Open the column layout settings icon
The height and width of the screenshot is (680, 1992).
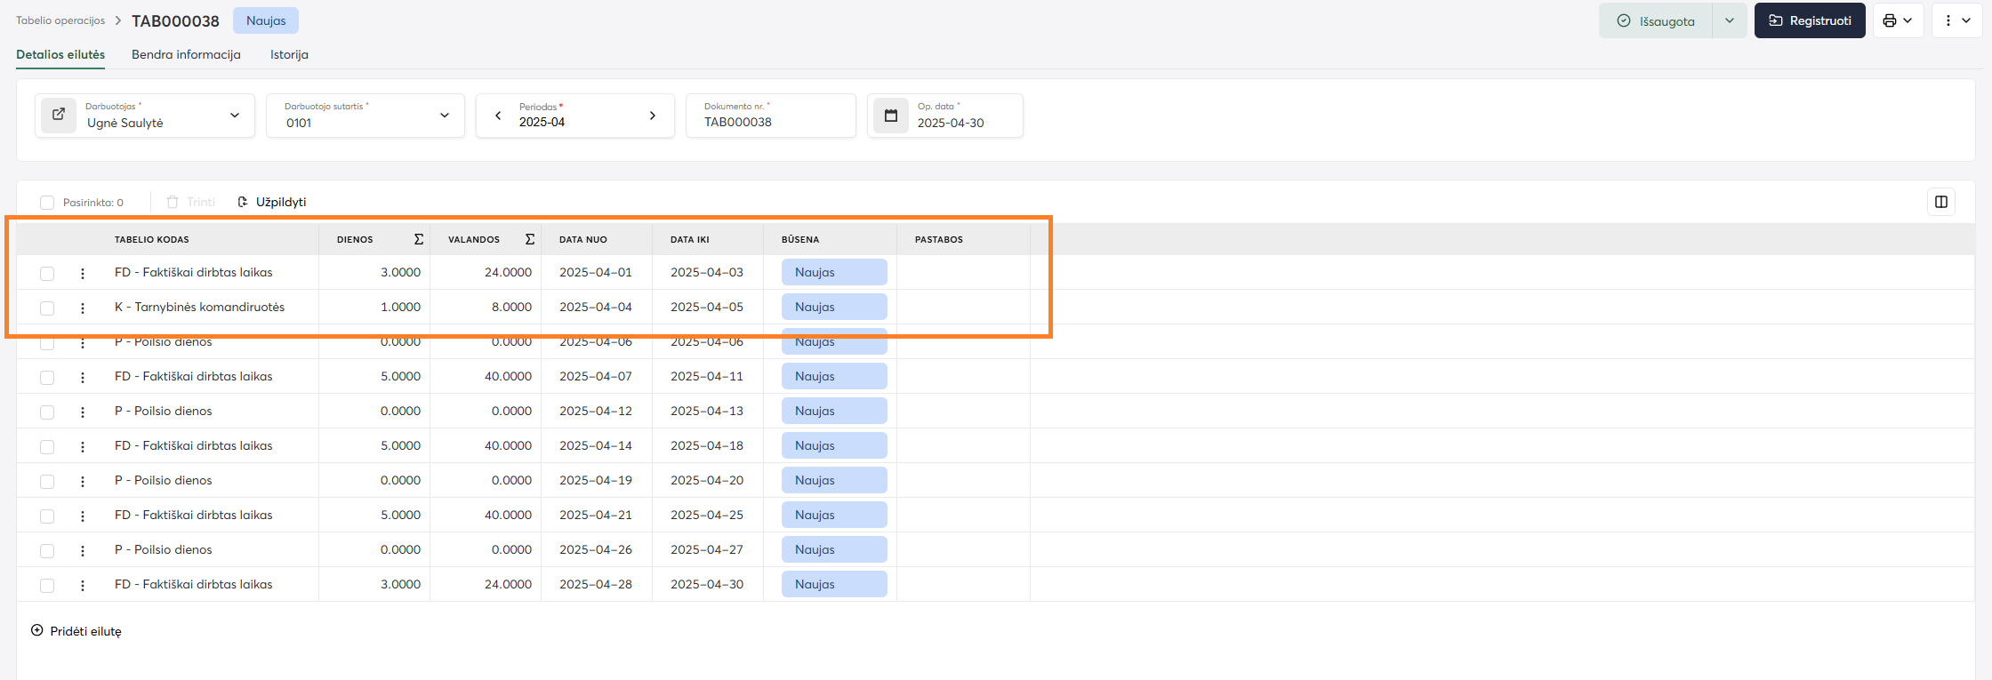(x=1941, y=202)
